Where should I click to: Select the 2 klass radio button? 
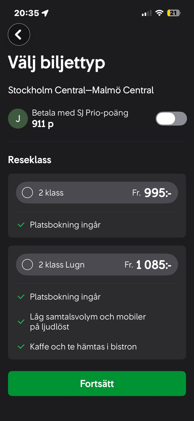[27, 193]
